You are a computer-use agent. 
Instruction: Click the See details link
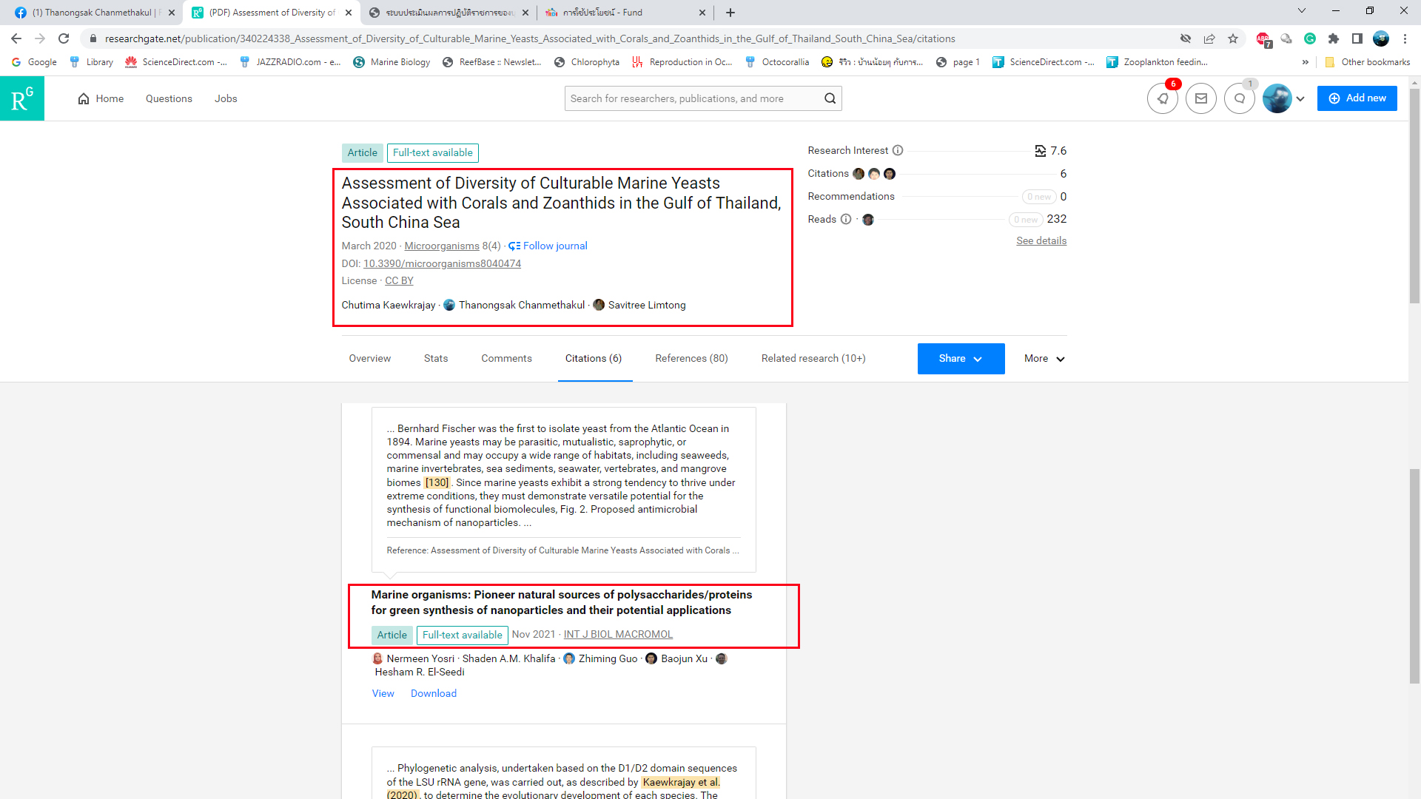pyautogui.click(x=1041, y=240)
